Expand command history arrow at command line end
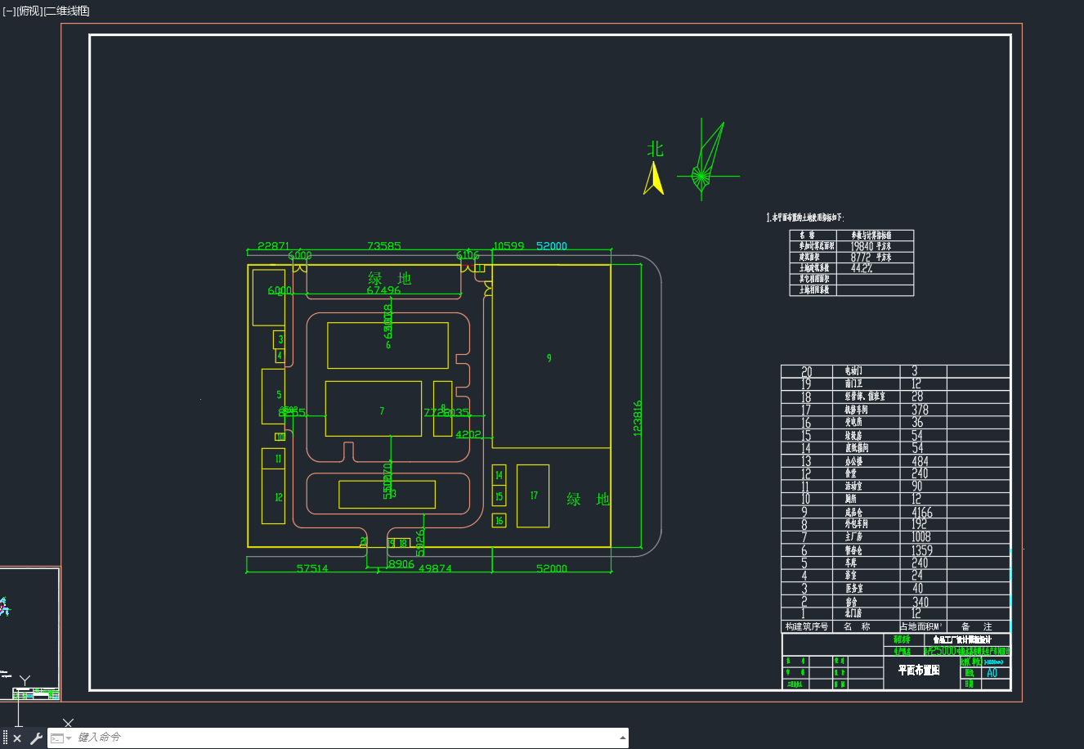This screenshot has height=749, width=1084. tap(623, 738)
